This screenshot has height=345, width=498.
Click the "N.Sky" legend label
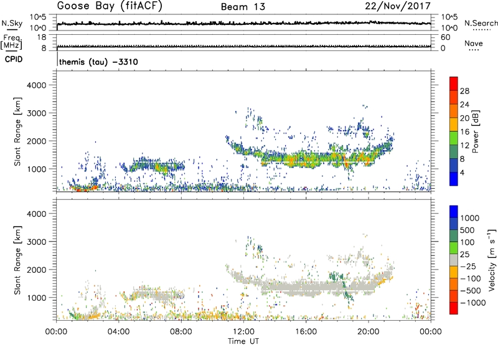[12, 23]
